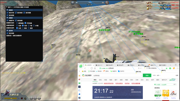Image resolution: width=180 pixels, height=101 pixels.
Task: Open the browser home page icon
Action: point(95,68)
